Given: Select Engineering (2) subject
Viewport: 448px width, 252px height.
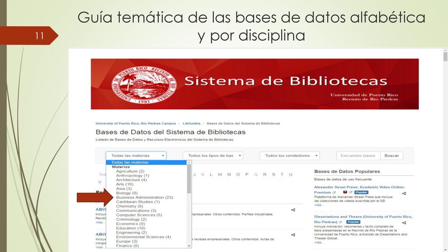Looking at the screenshot, I should pyautogui.click(x=131, y=233).
